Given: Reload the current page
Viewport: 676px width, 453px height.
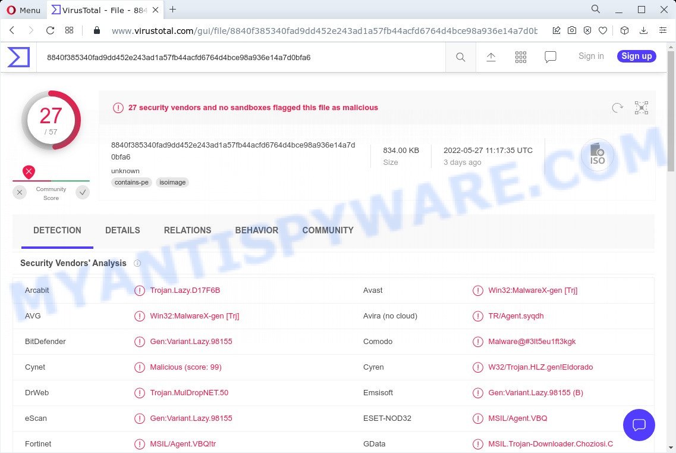Looking at the screenshot, I should 50,30.
